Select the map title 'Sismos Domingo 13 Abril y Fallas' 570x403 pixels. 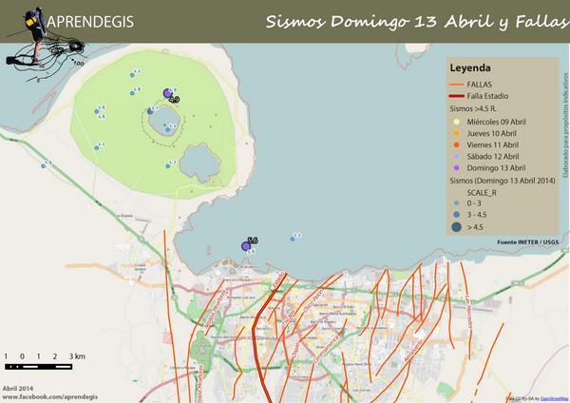417,22
